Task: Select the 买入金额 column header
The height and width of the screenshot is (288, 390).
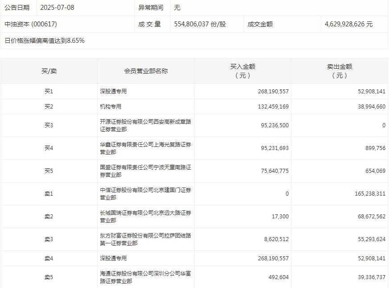Action: 243,71
